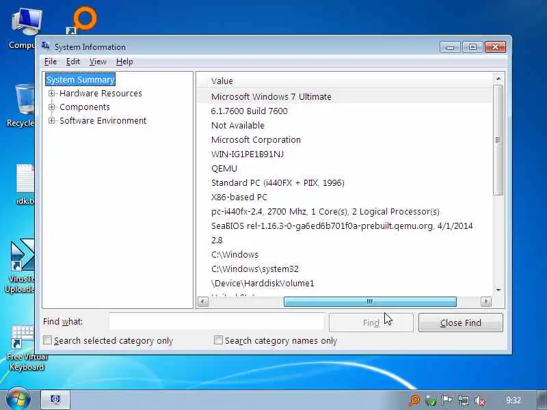Select the Hardware Resources category
The image size is (547, 410).
[x=101, y=93]
